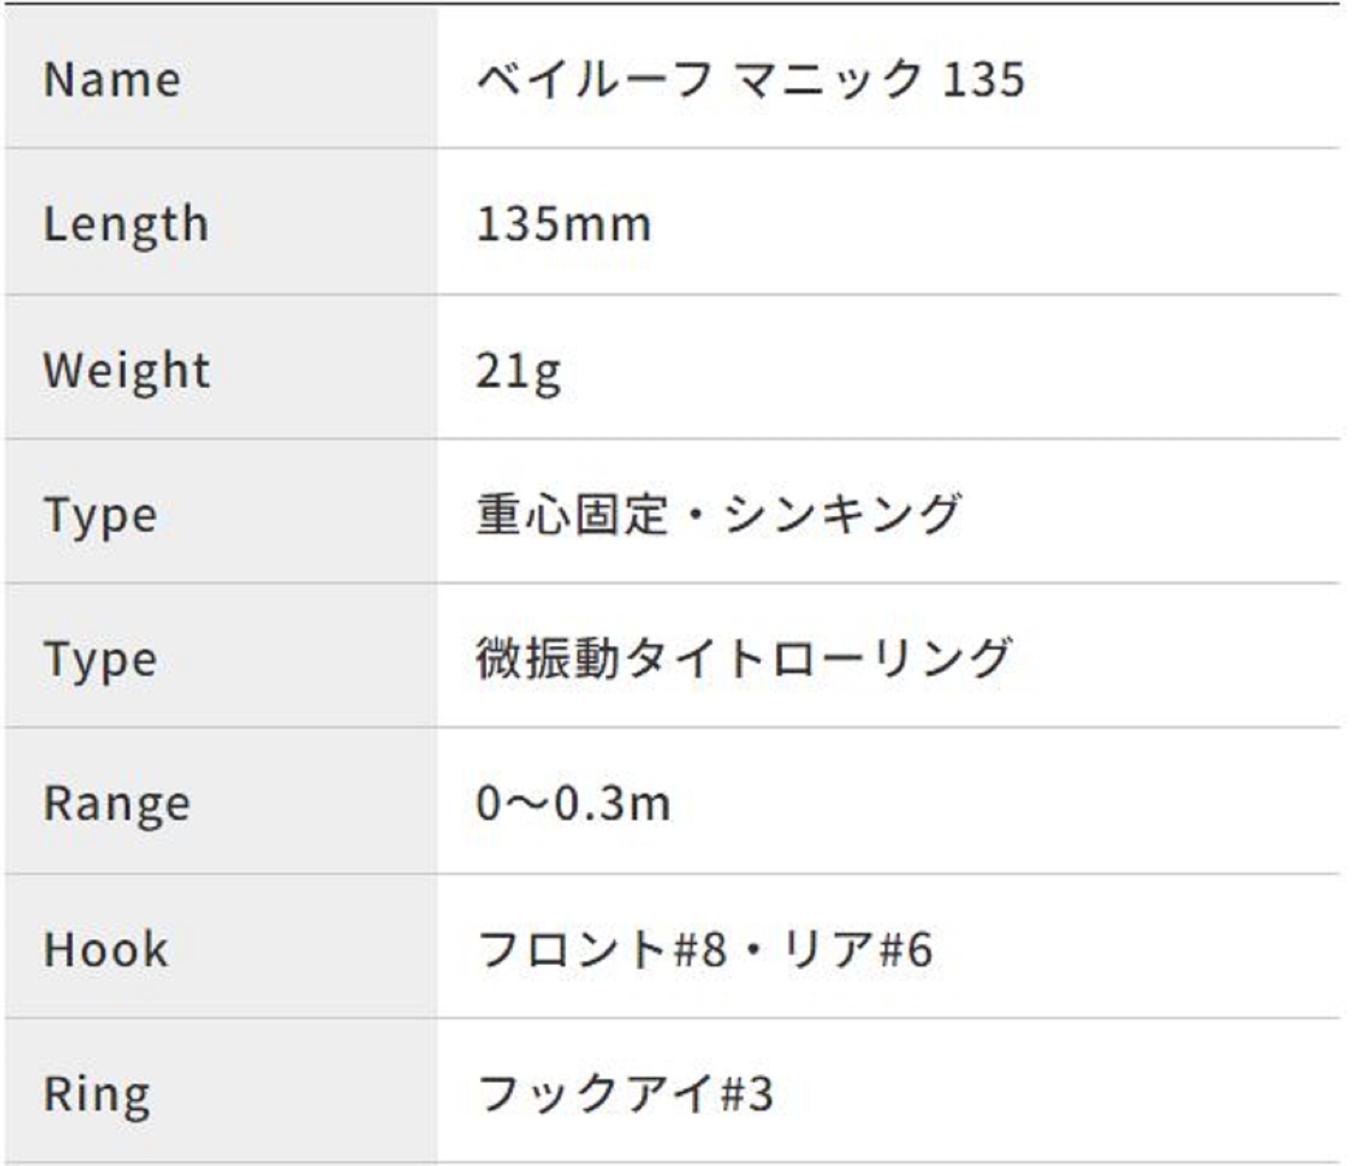Click the Range label cell
Viewport: 1354px width, 1166px height.
click(117, 804)
